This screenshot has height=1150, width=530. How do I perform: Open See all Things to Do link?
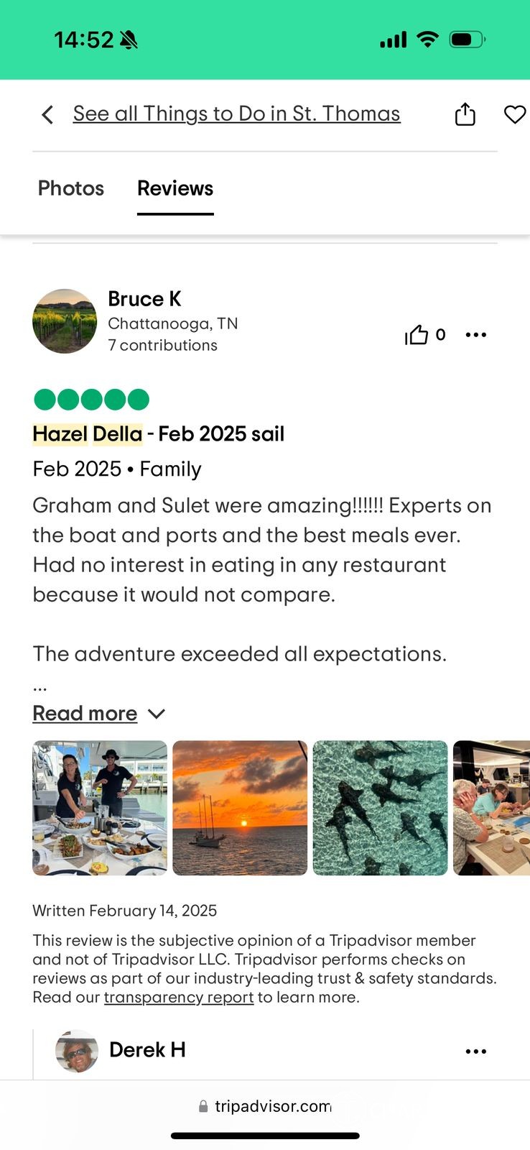(x=236, y=114)
